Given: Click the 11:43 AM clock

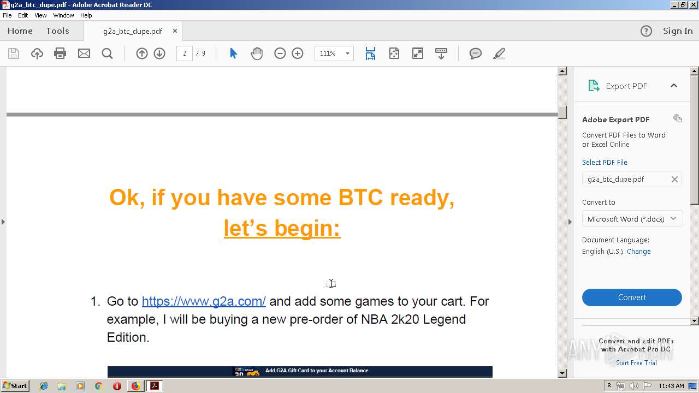Looking at the screenshot, I should [x=671, y=386].
